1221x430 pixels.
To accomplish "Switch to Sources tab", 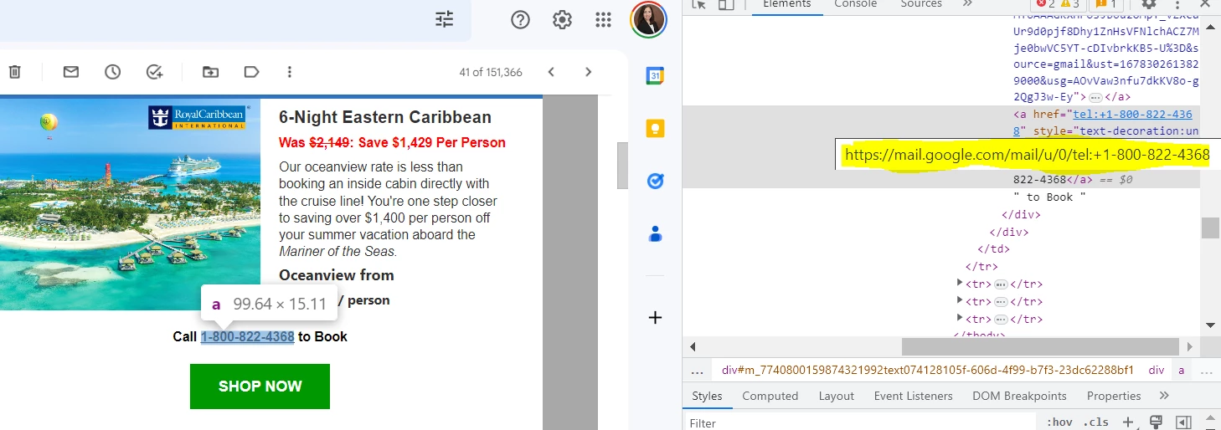I will [x=921, y=4].
